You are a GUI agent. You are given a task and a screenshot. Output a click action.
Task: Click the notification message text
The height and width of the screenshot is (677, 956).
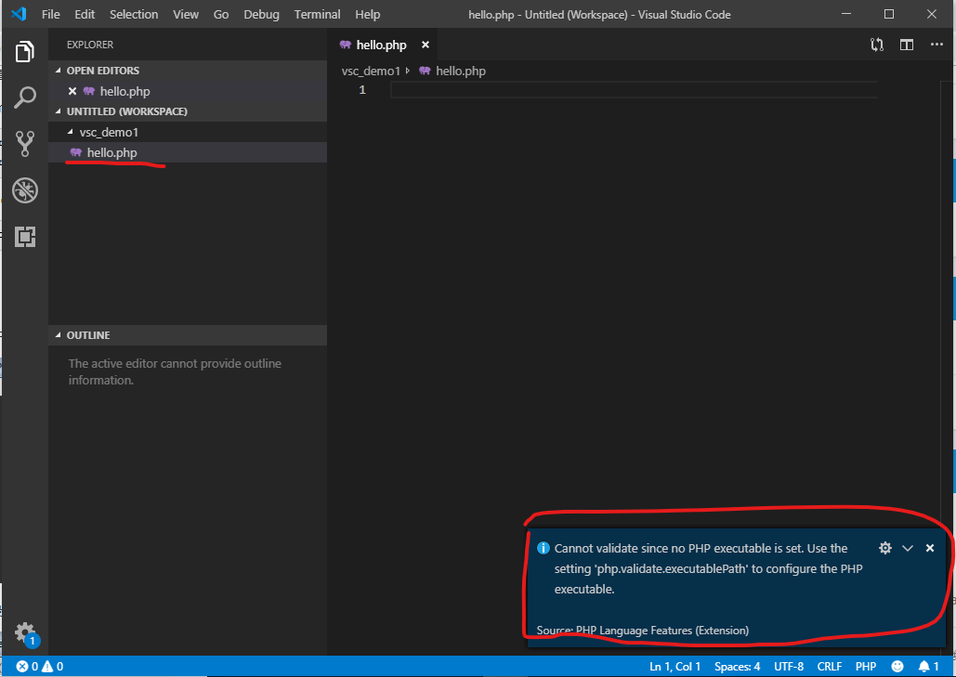[x=709, y=568]
